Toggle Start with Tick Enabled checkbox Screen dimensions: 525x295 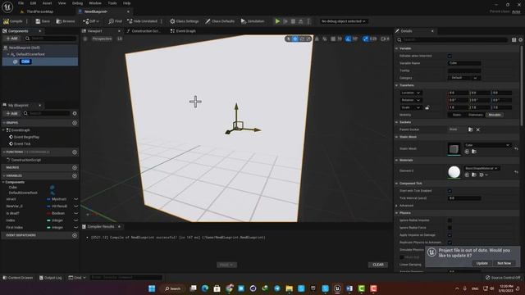(450, 191)
